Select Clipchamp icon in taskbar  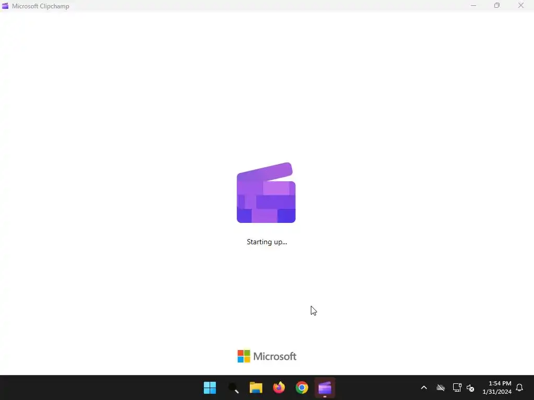click(x=325, y=387)
